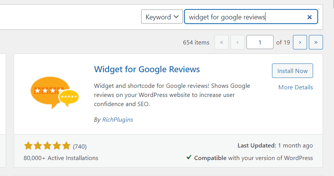Click the green compatibility checkmark
This screenshot has height=176, width=334.
(x=189, y=157)
